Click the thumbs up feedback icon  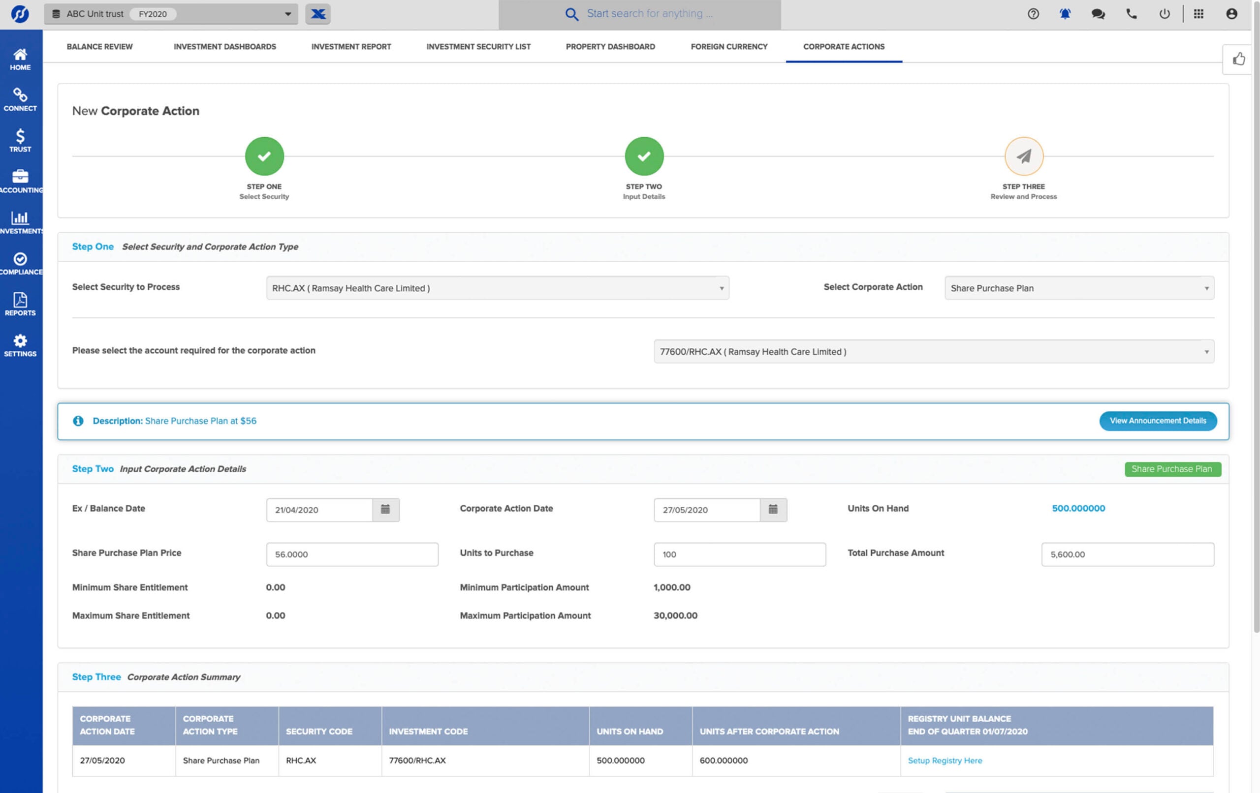pyautogui.click(x=1238, y=59)
